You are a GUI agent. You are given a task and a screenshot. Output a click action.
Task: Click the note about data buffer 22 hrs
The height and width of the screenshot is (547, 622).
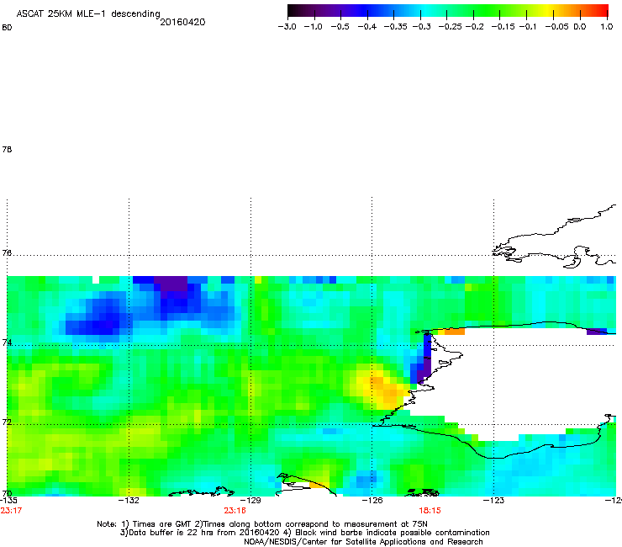point(304,533)
